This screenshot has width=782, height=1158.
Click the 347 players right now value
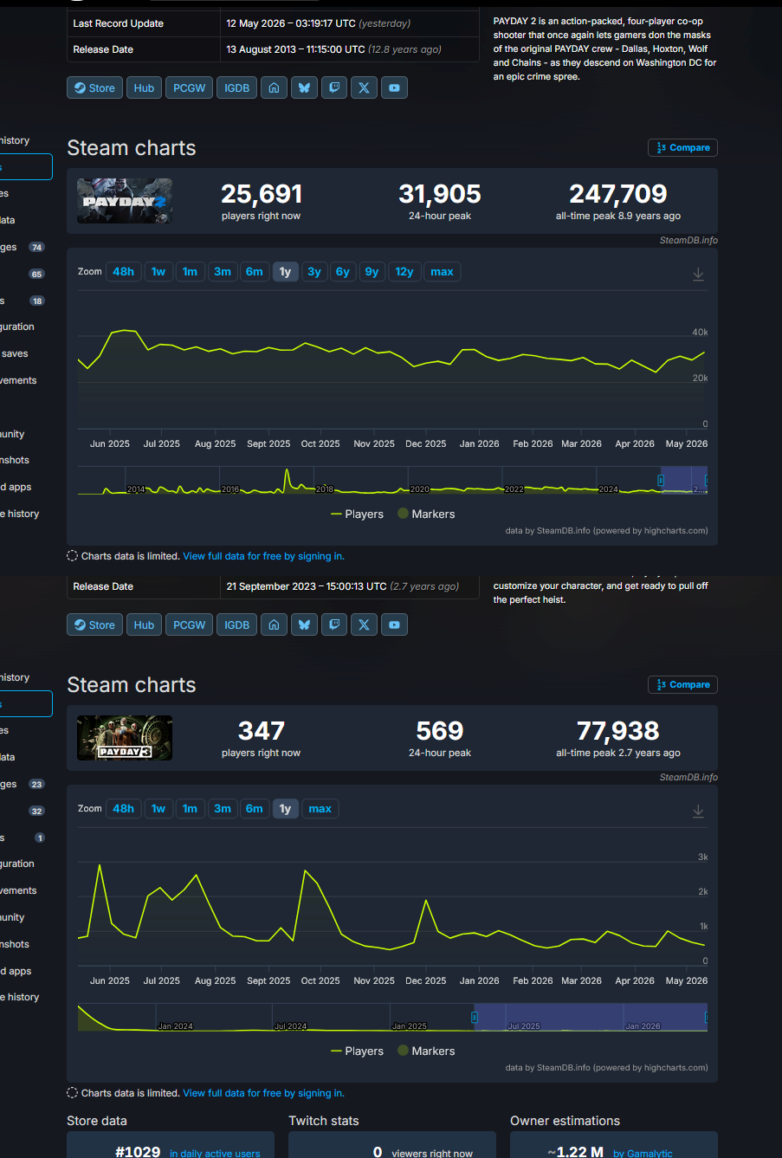coord(262,731)
